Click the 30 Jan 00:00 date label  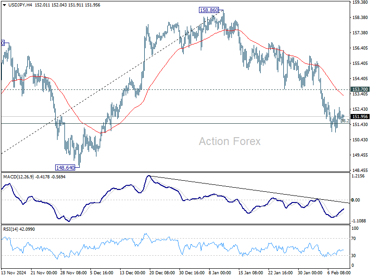[x=310, y=272]
